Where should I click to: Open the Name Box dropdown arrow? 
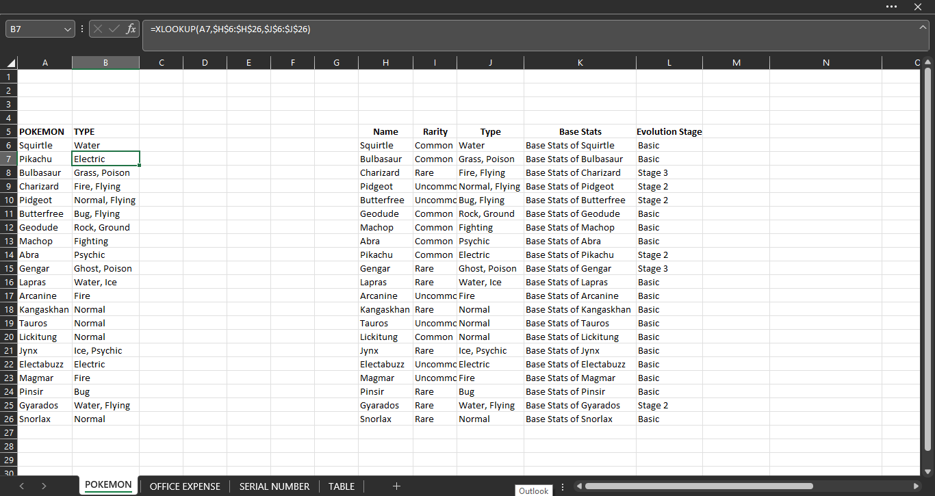pos(67,29)
